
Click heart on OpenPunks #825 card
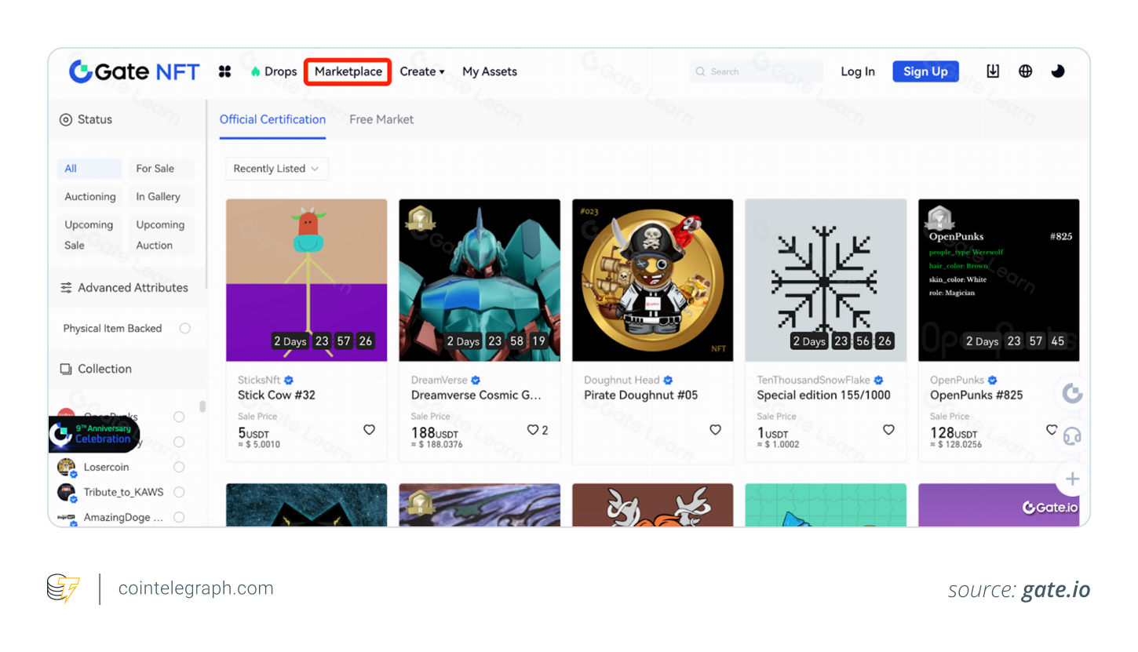tap(1052, 429)
